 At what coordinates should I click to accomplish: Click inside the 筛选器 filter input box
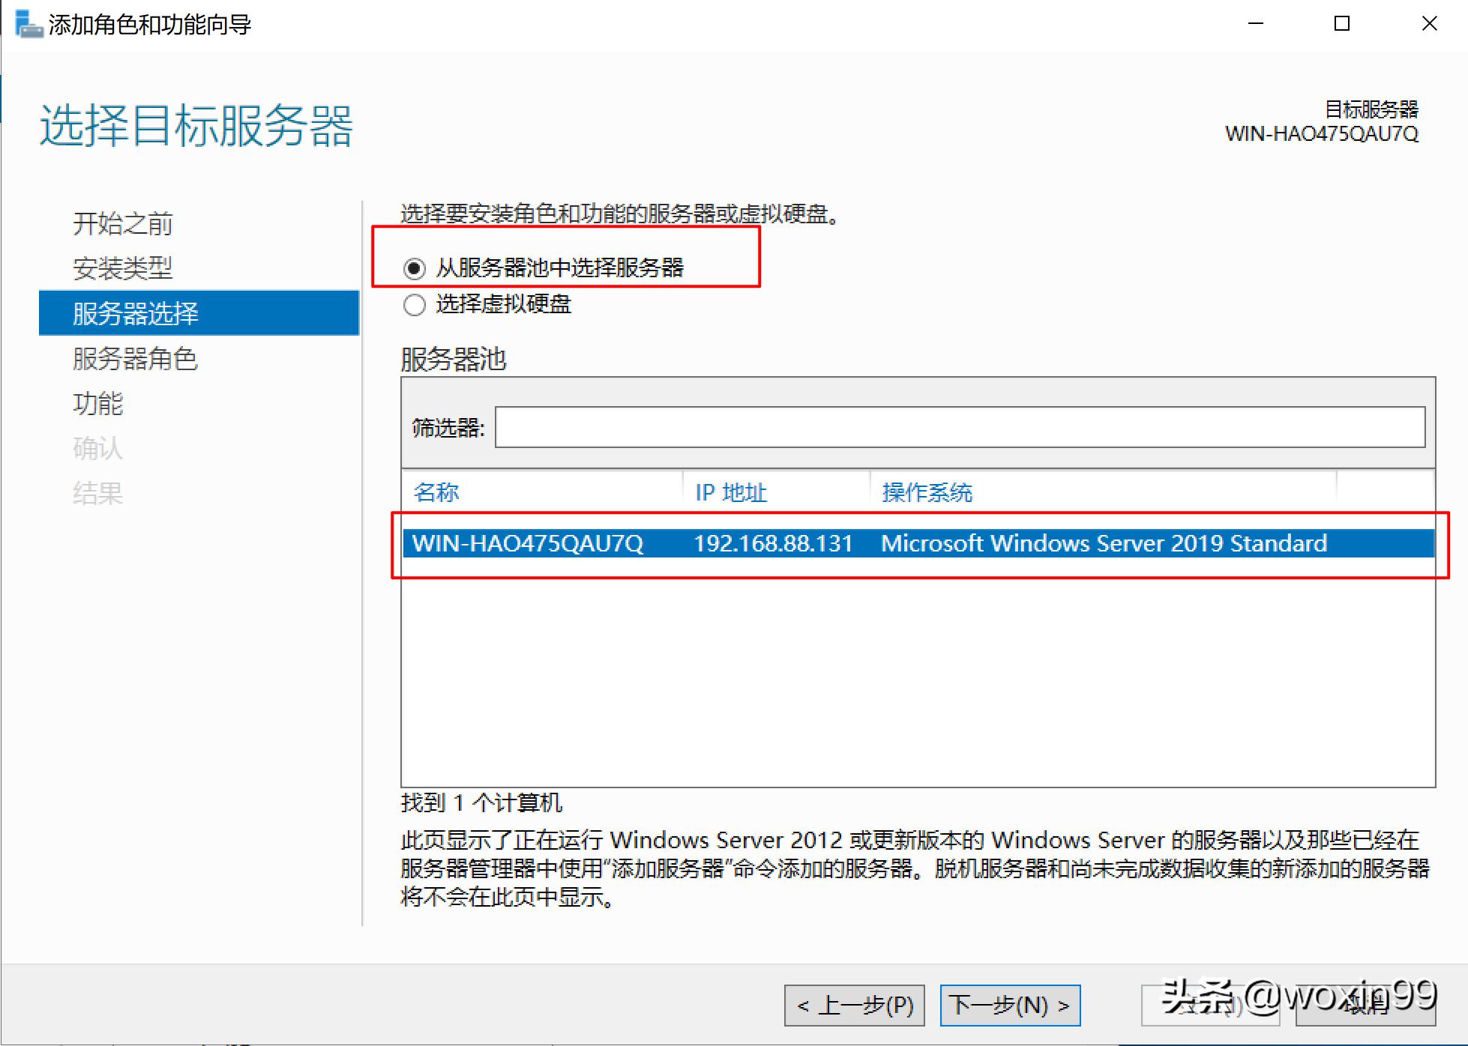click(960, 427)
